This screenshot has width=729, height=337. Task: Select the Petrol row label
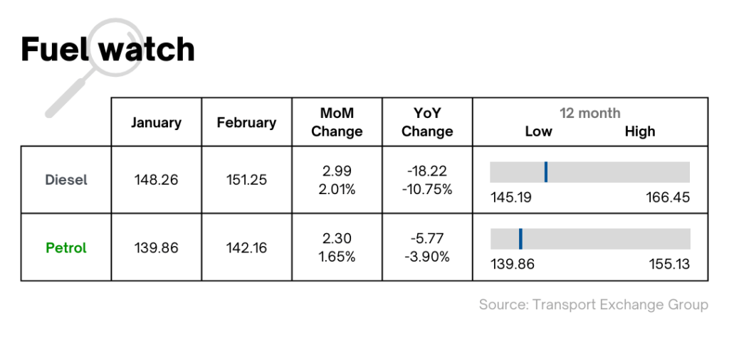[x=66, y=247]
